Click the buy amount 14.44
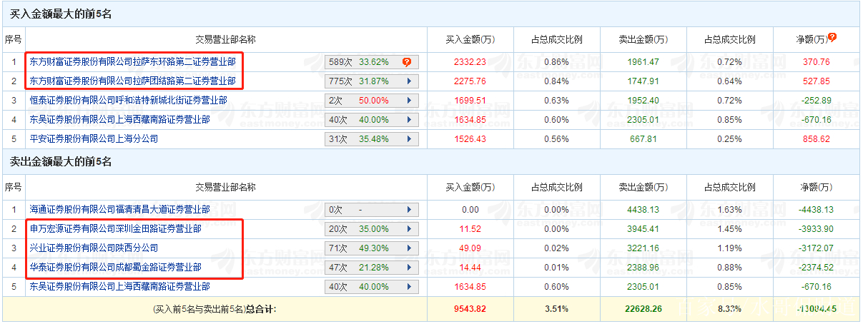Screen dimensions: 863x324 point(470,267)
